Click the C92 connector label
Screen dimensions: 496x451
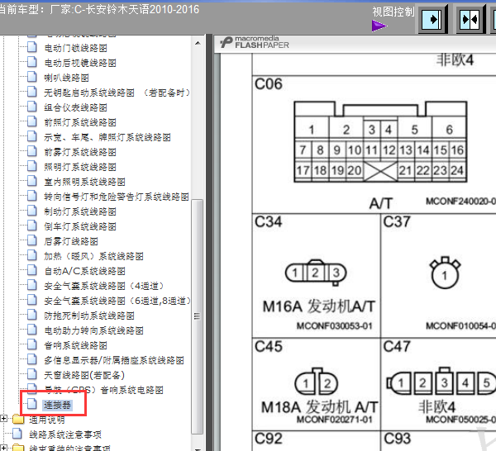click(268, 439)
